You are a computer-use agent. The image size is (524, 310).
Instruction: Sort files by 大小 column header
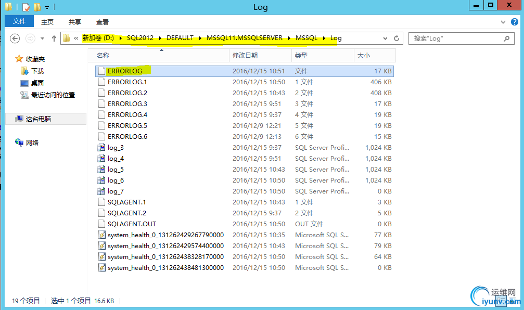[375, 56]
